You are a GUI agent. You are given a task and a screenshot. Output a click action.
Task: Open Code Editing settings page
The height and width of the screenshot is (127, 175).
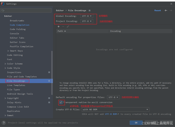pyautogui.click(x=15, y=55)
